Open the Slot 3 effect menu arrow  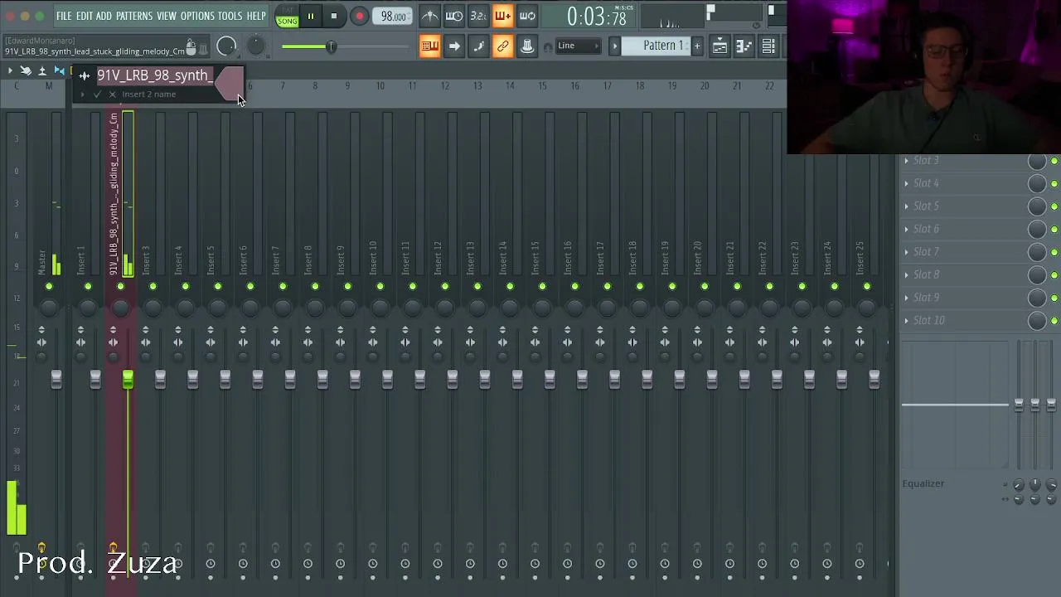click(x=906, y=161)
